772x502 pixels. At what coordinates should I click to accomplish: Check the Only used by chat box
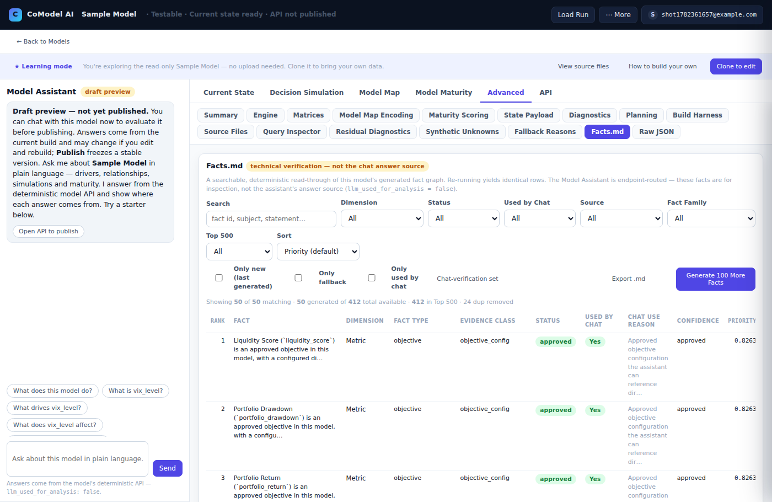pos(372,278)
